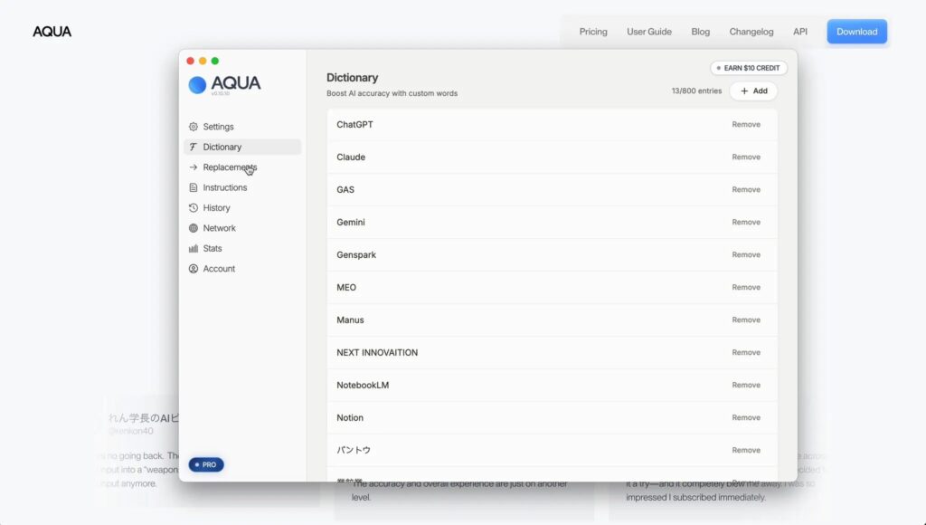926x525 pixels.
Task: Select the Dictionary icon in sidebar
Action: (194, 147)
